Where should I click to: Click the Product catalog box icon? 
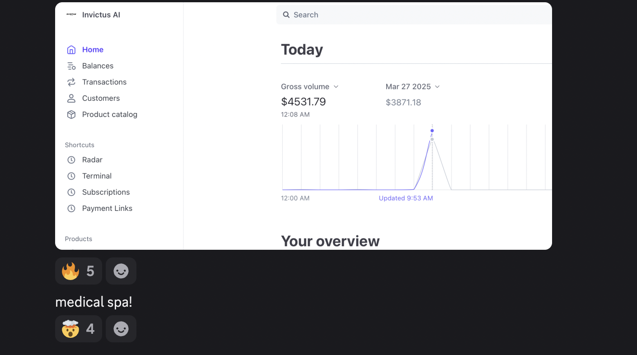point(71,115)
